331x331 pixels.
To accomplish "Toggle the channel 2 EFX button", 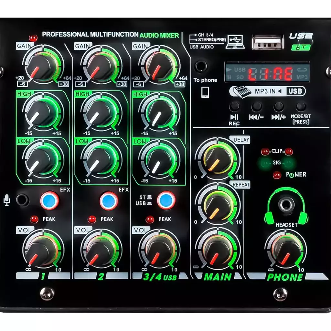I will point(109,201).
